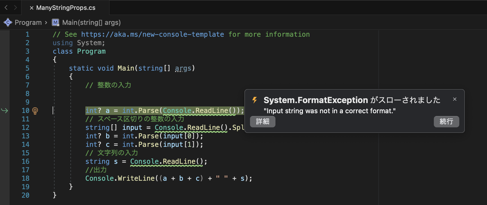Image resolution: width=487 pixels, height=205 pixels.
Task: Click line number 18 in gutter
Action: click(x=25, y=178)
